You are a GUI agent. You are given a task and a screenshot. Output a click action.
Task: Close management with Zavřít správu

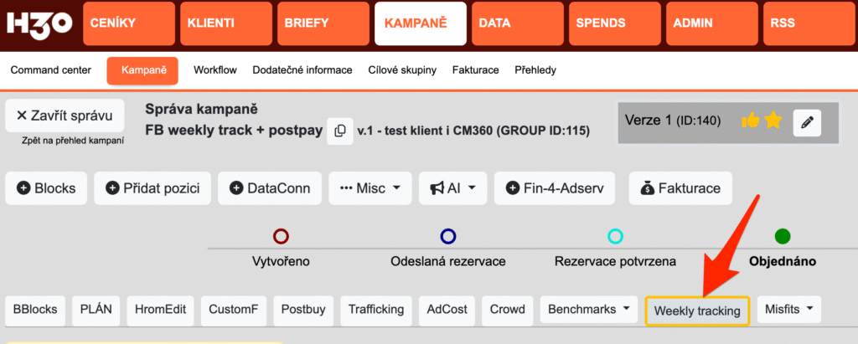[x=65, y=116]
